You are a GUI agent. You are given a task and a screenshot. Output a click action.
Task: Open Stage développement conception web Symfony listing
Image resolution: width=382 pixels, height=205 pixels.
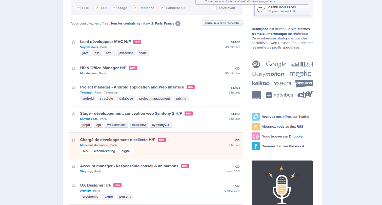click(131, 113)
